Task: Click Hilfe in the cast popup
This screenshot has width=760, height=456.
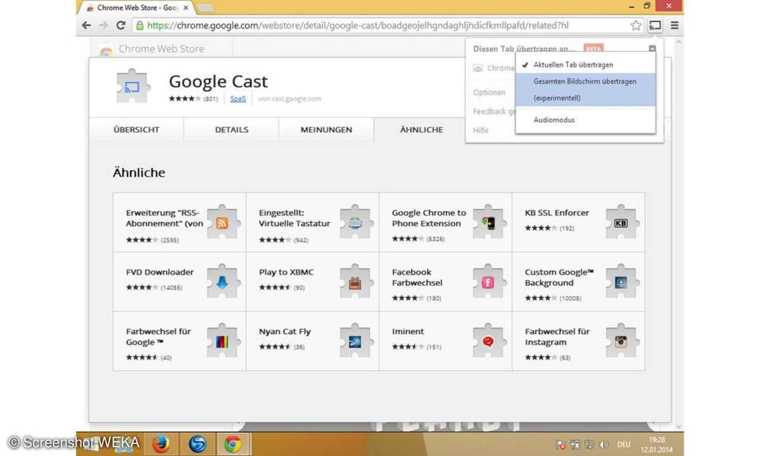Action: click(x=481, y=130)
